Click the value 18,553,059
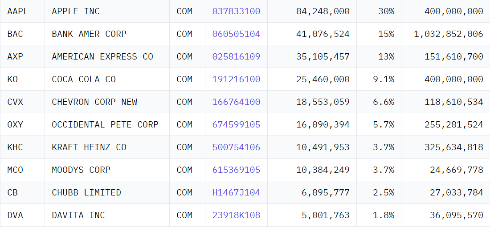The width and height of the screenshot is (490, 227). pyautogui.click(x=323, y=102)
